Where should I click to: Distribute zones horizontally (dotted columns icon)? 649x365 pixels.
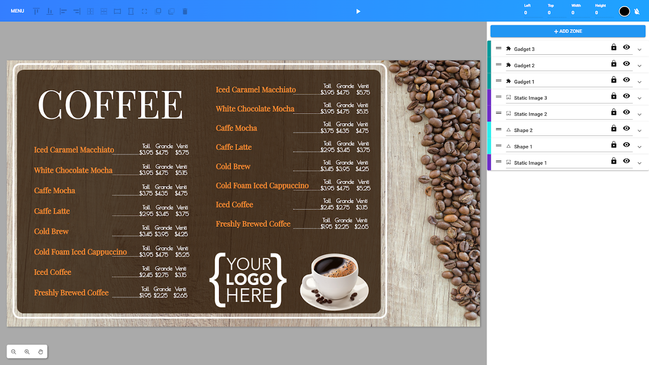click(x=90, y=11)
